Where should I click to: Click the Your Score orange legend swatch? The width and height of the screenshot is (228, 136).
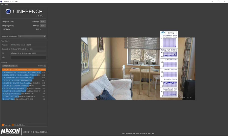pos(3,125)
